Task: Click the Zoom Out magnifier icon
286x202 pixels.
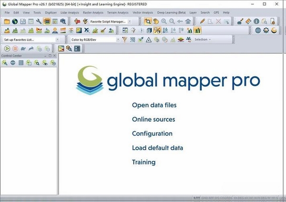Action: (172, 21)
